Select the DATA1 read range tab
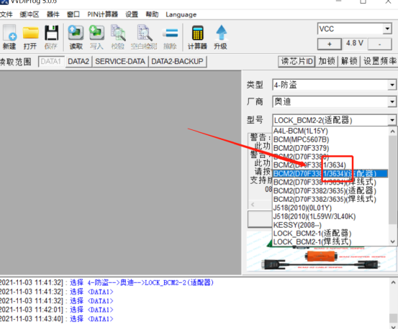Viewport: 398px width, 329px height. [51, 62]
